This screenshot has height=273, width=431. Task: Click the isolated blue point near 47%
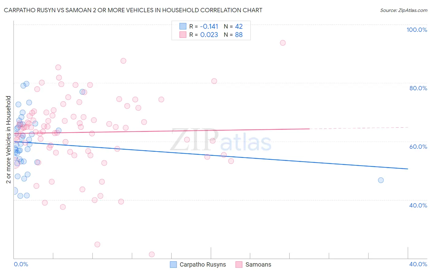click(x=381, y=180)
